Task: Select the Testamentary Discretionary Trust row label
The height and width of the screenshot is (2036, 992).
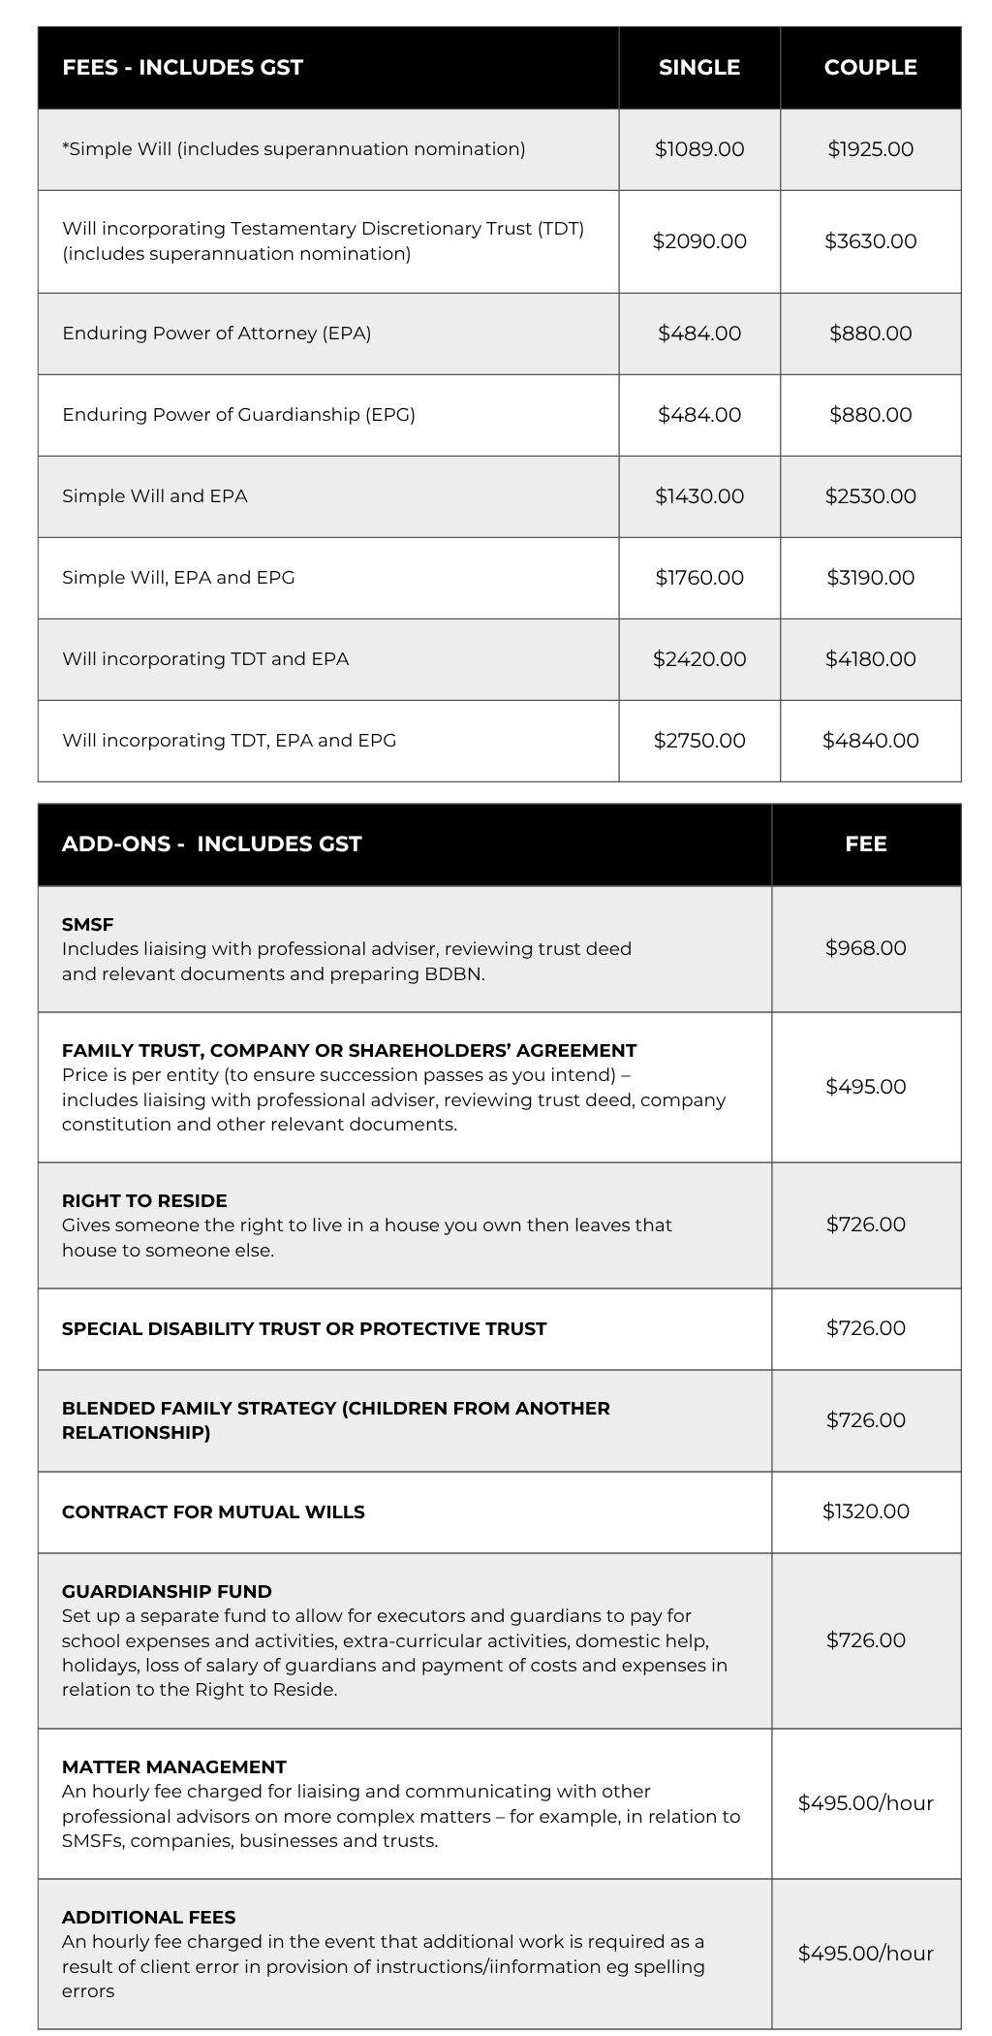Action: (x=324, y=241)
